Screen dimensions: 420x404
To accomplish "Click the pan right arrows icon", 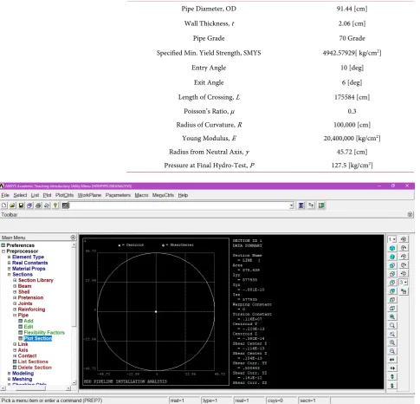I will [392, 368].
